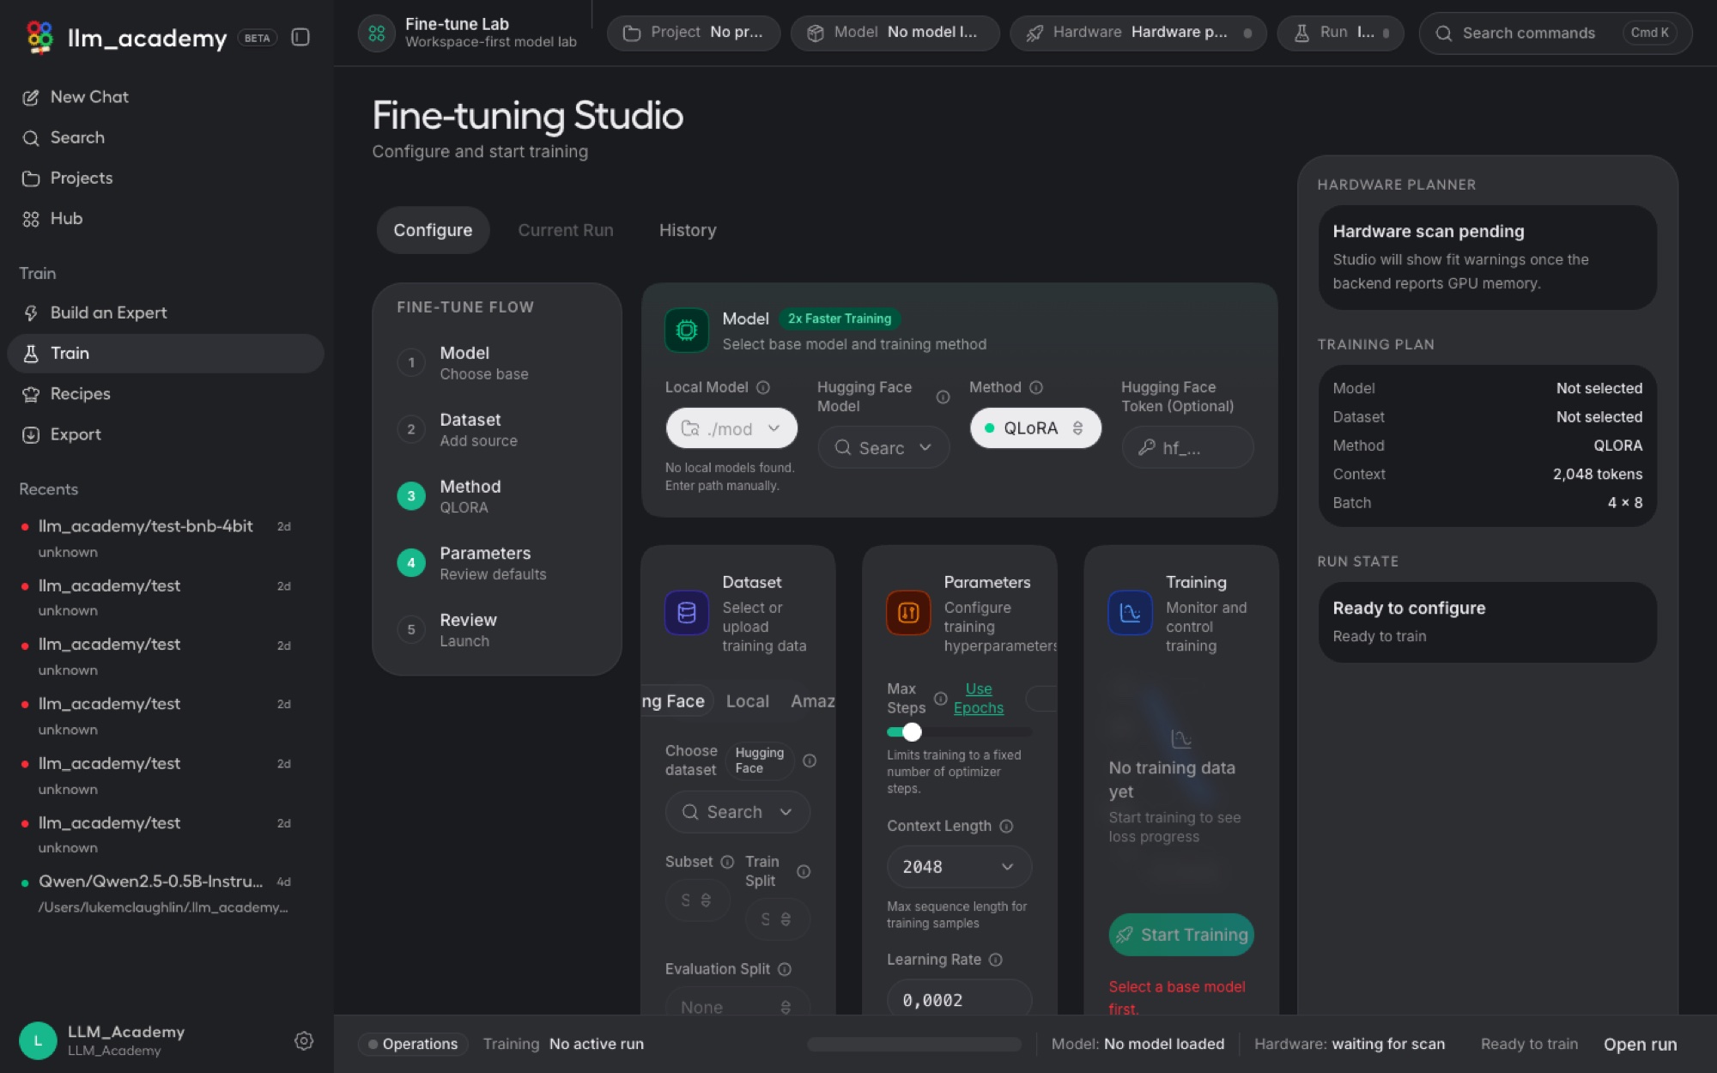This screenshot has height=1073, width=1717.
Task: Open the settings gear in the sidebar footer
Action: point(304,1040)
